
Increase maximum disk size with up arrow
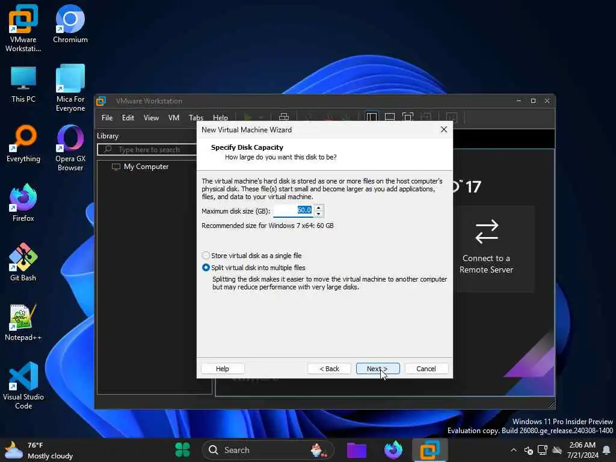click(319, 208)
